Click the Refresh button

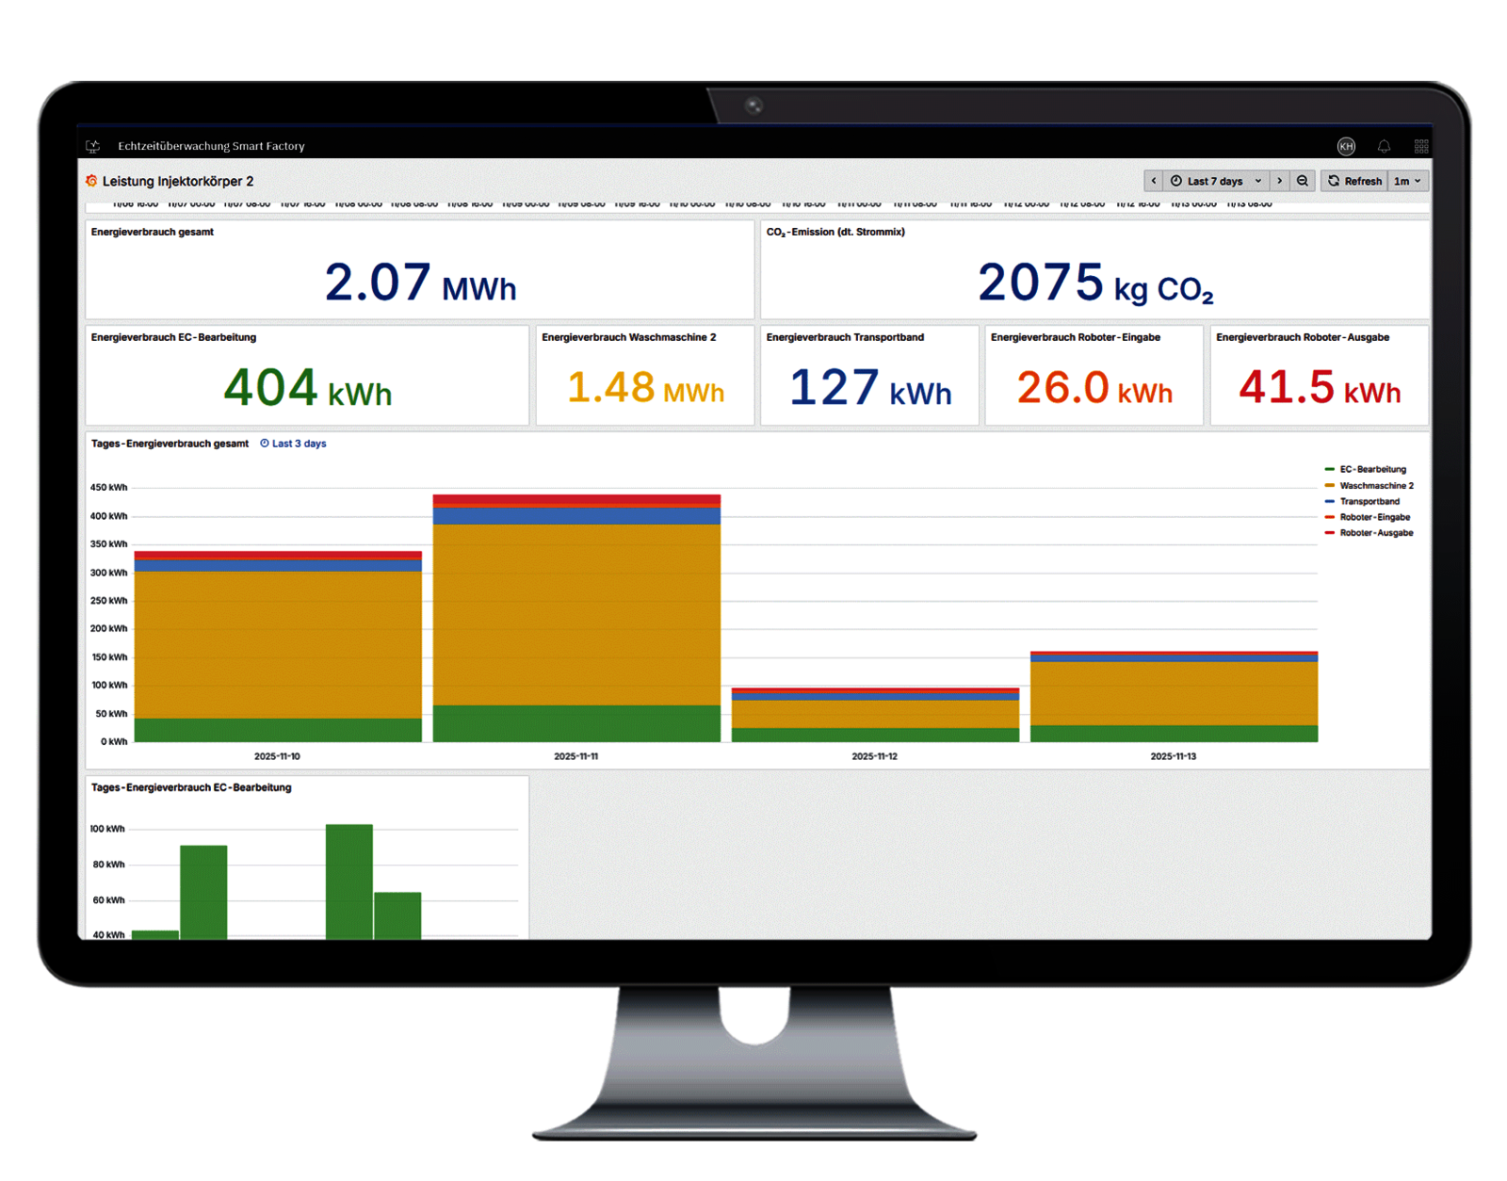click(x=1354, y=181)
